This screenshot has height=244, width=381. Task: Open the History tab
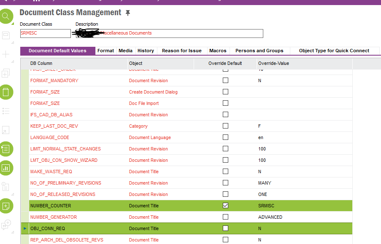[146, 51]
